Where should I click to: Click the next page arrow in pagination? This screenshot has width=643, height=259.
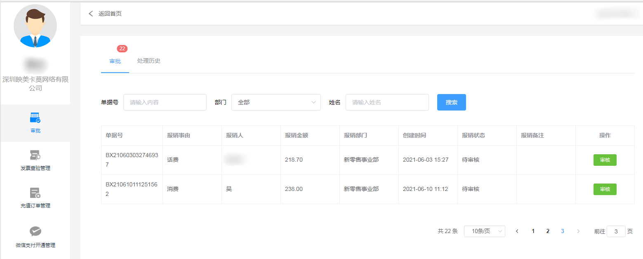click(x=578, y=231)
